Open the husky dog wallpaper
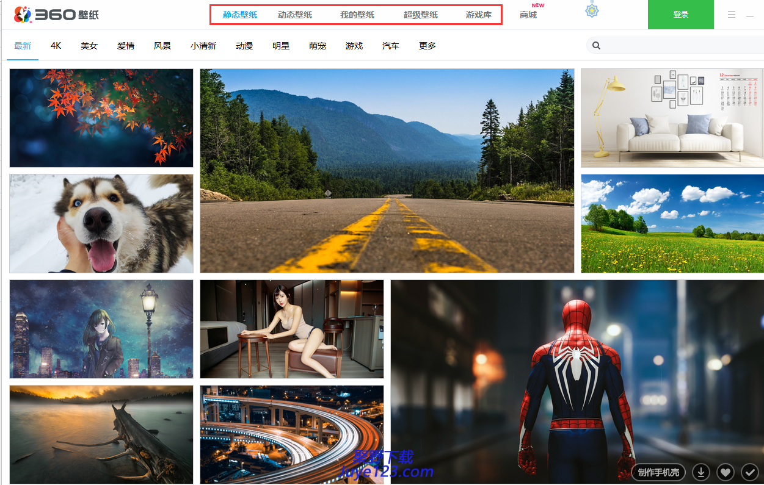The height and width of the screenshot is (485, 764). tap(101, 223)
